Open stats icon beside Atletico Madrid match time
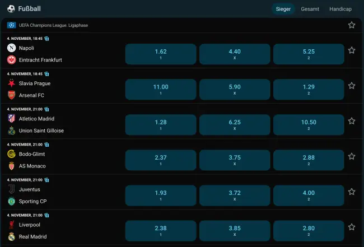Screen dimensions: 364x247 (46, 109)
